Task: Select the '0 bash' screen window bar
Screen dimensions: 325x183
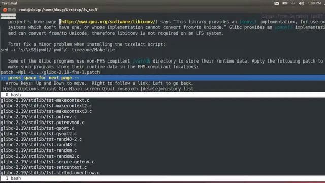Action: [x=162, y=95]
